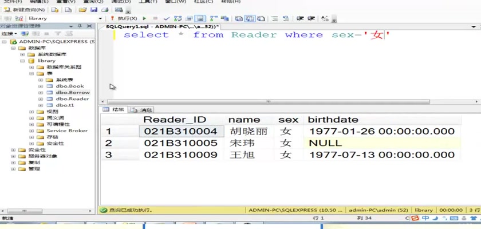
Task: Click the name cell 王旭
Action: pos(250,155)
